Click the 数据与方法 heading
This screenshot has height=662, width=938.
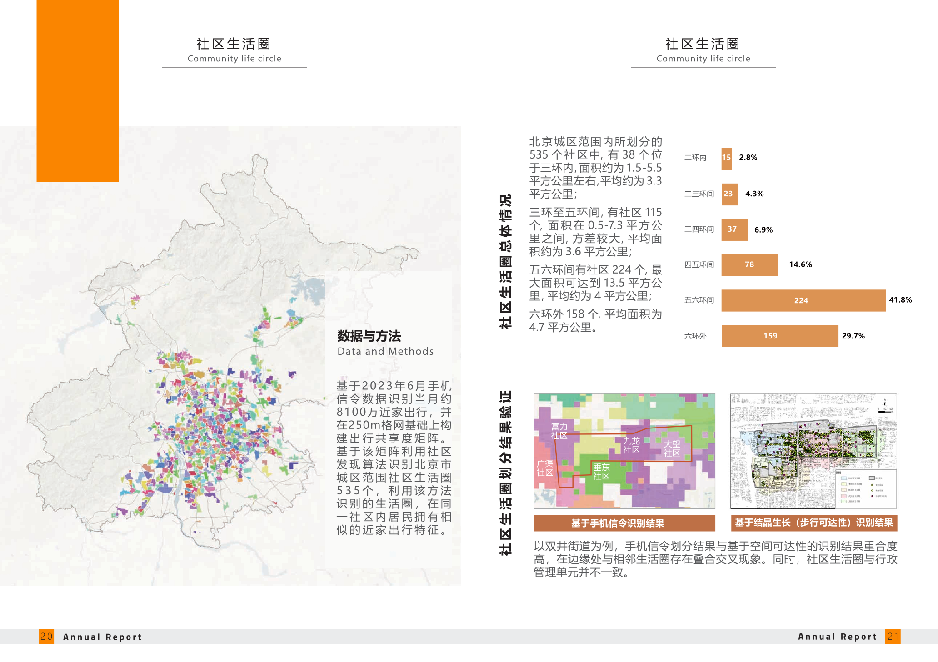tap(369, 336)
